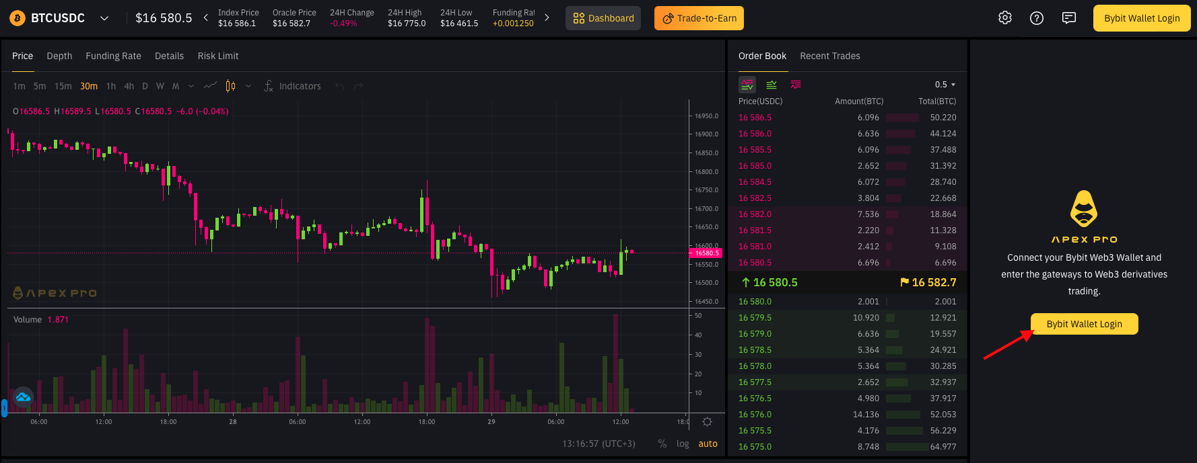
Task: Click the flagged mark price 16 582.7
Action: click(x=928, y=282)
